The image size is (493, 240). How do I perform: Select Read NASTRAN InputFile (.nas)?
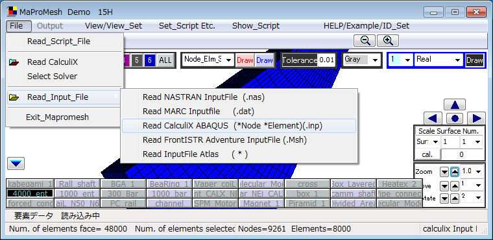point(239,97)
